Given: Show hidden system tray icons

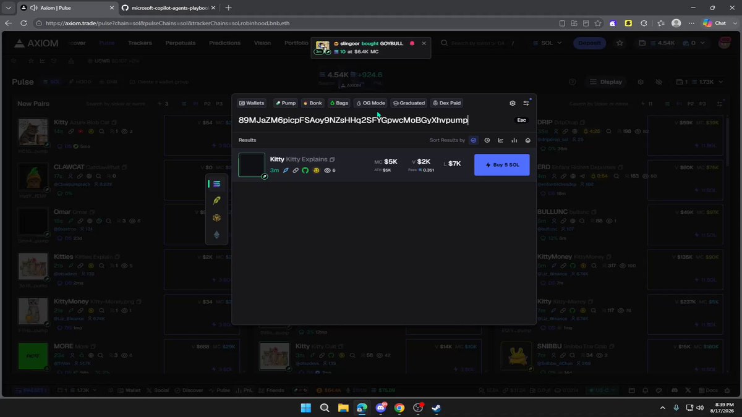Looking at the screenshot, I should 663,408.
